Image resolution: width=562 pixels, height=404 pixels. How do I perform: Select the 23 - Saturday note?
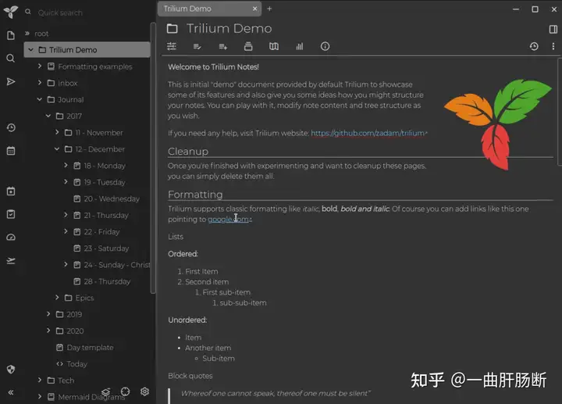click(x=106, y=248)
